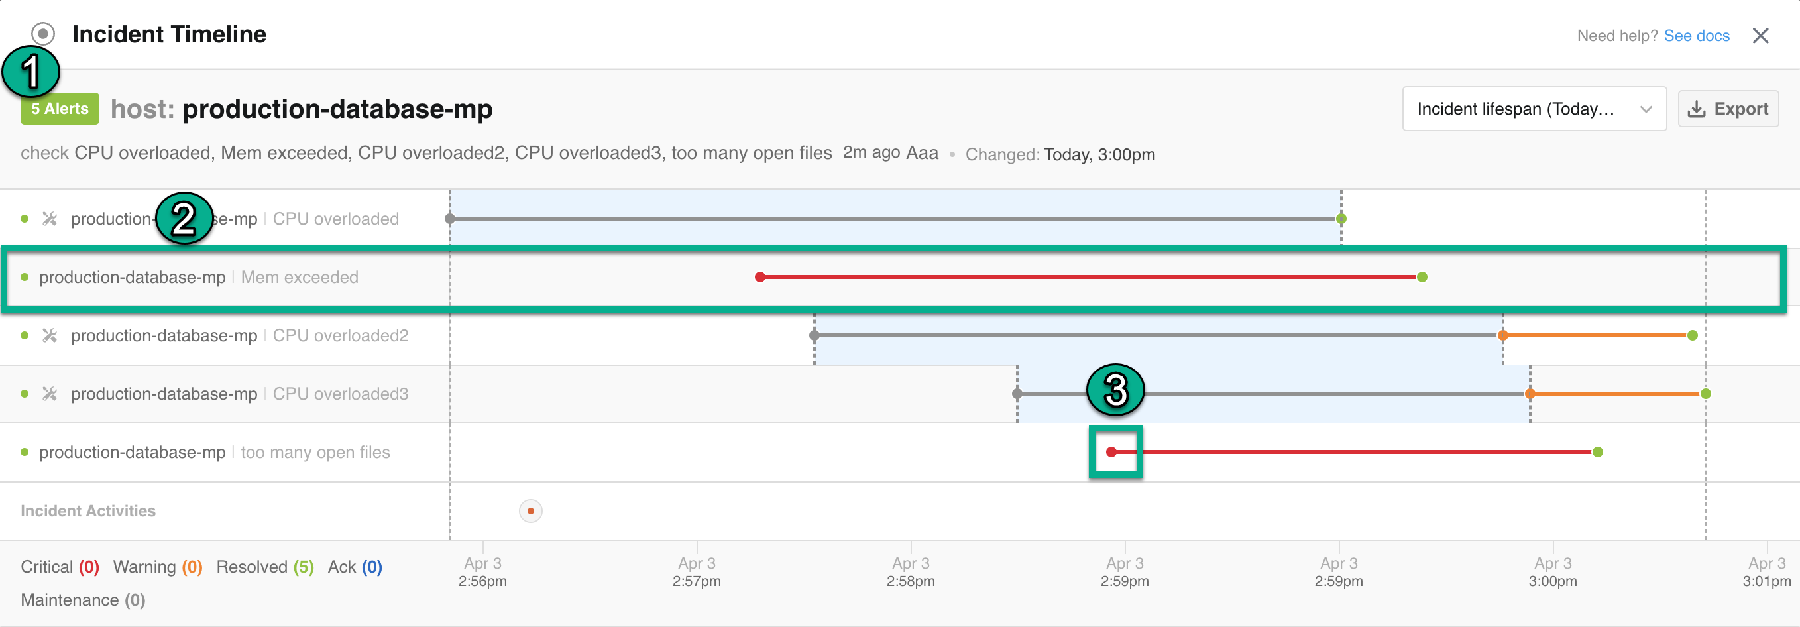
Task: Click the chevron in the Incident lifespan selector
Action: click(x=1646, y=108)
